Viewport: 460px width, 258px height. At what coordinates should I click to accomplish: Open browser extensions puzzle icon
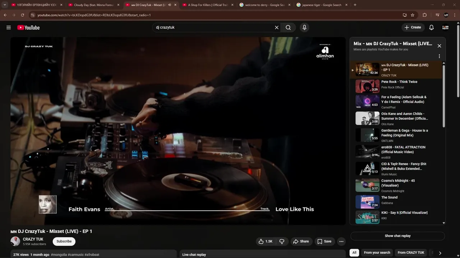click(424, 15)
